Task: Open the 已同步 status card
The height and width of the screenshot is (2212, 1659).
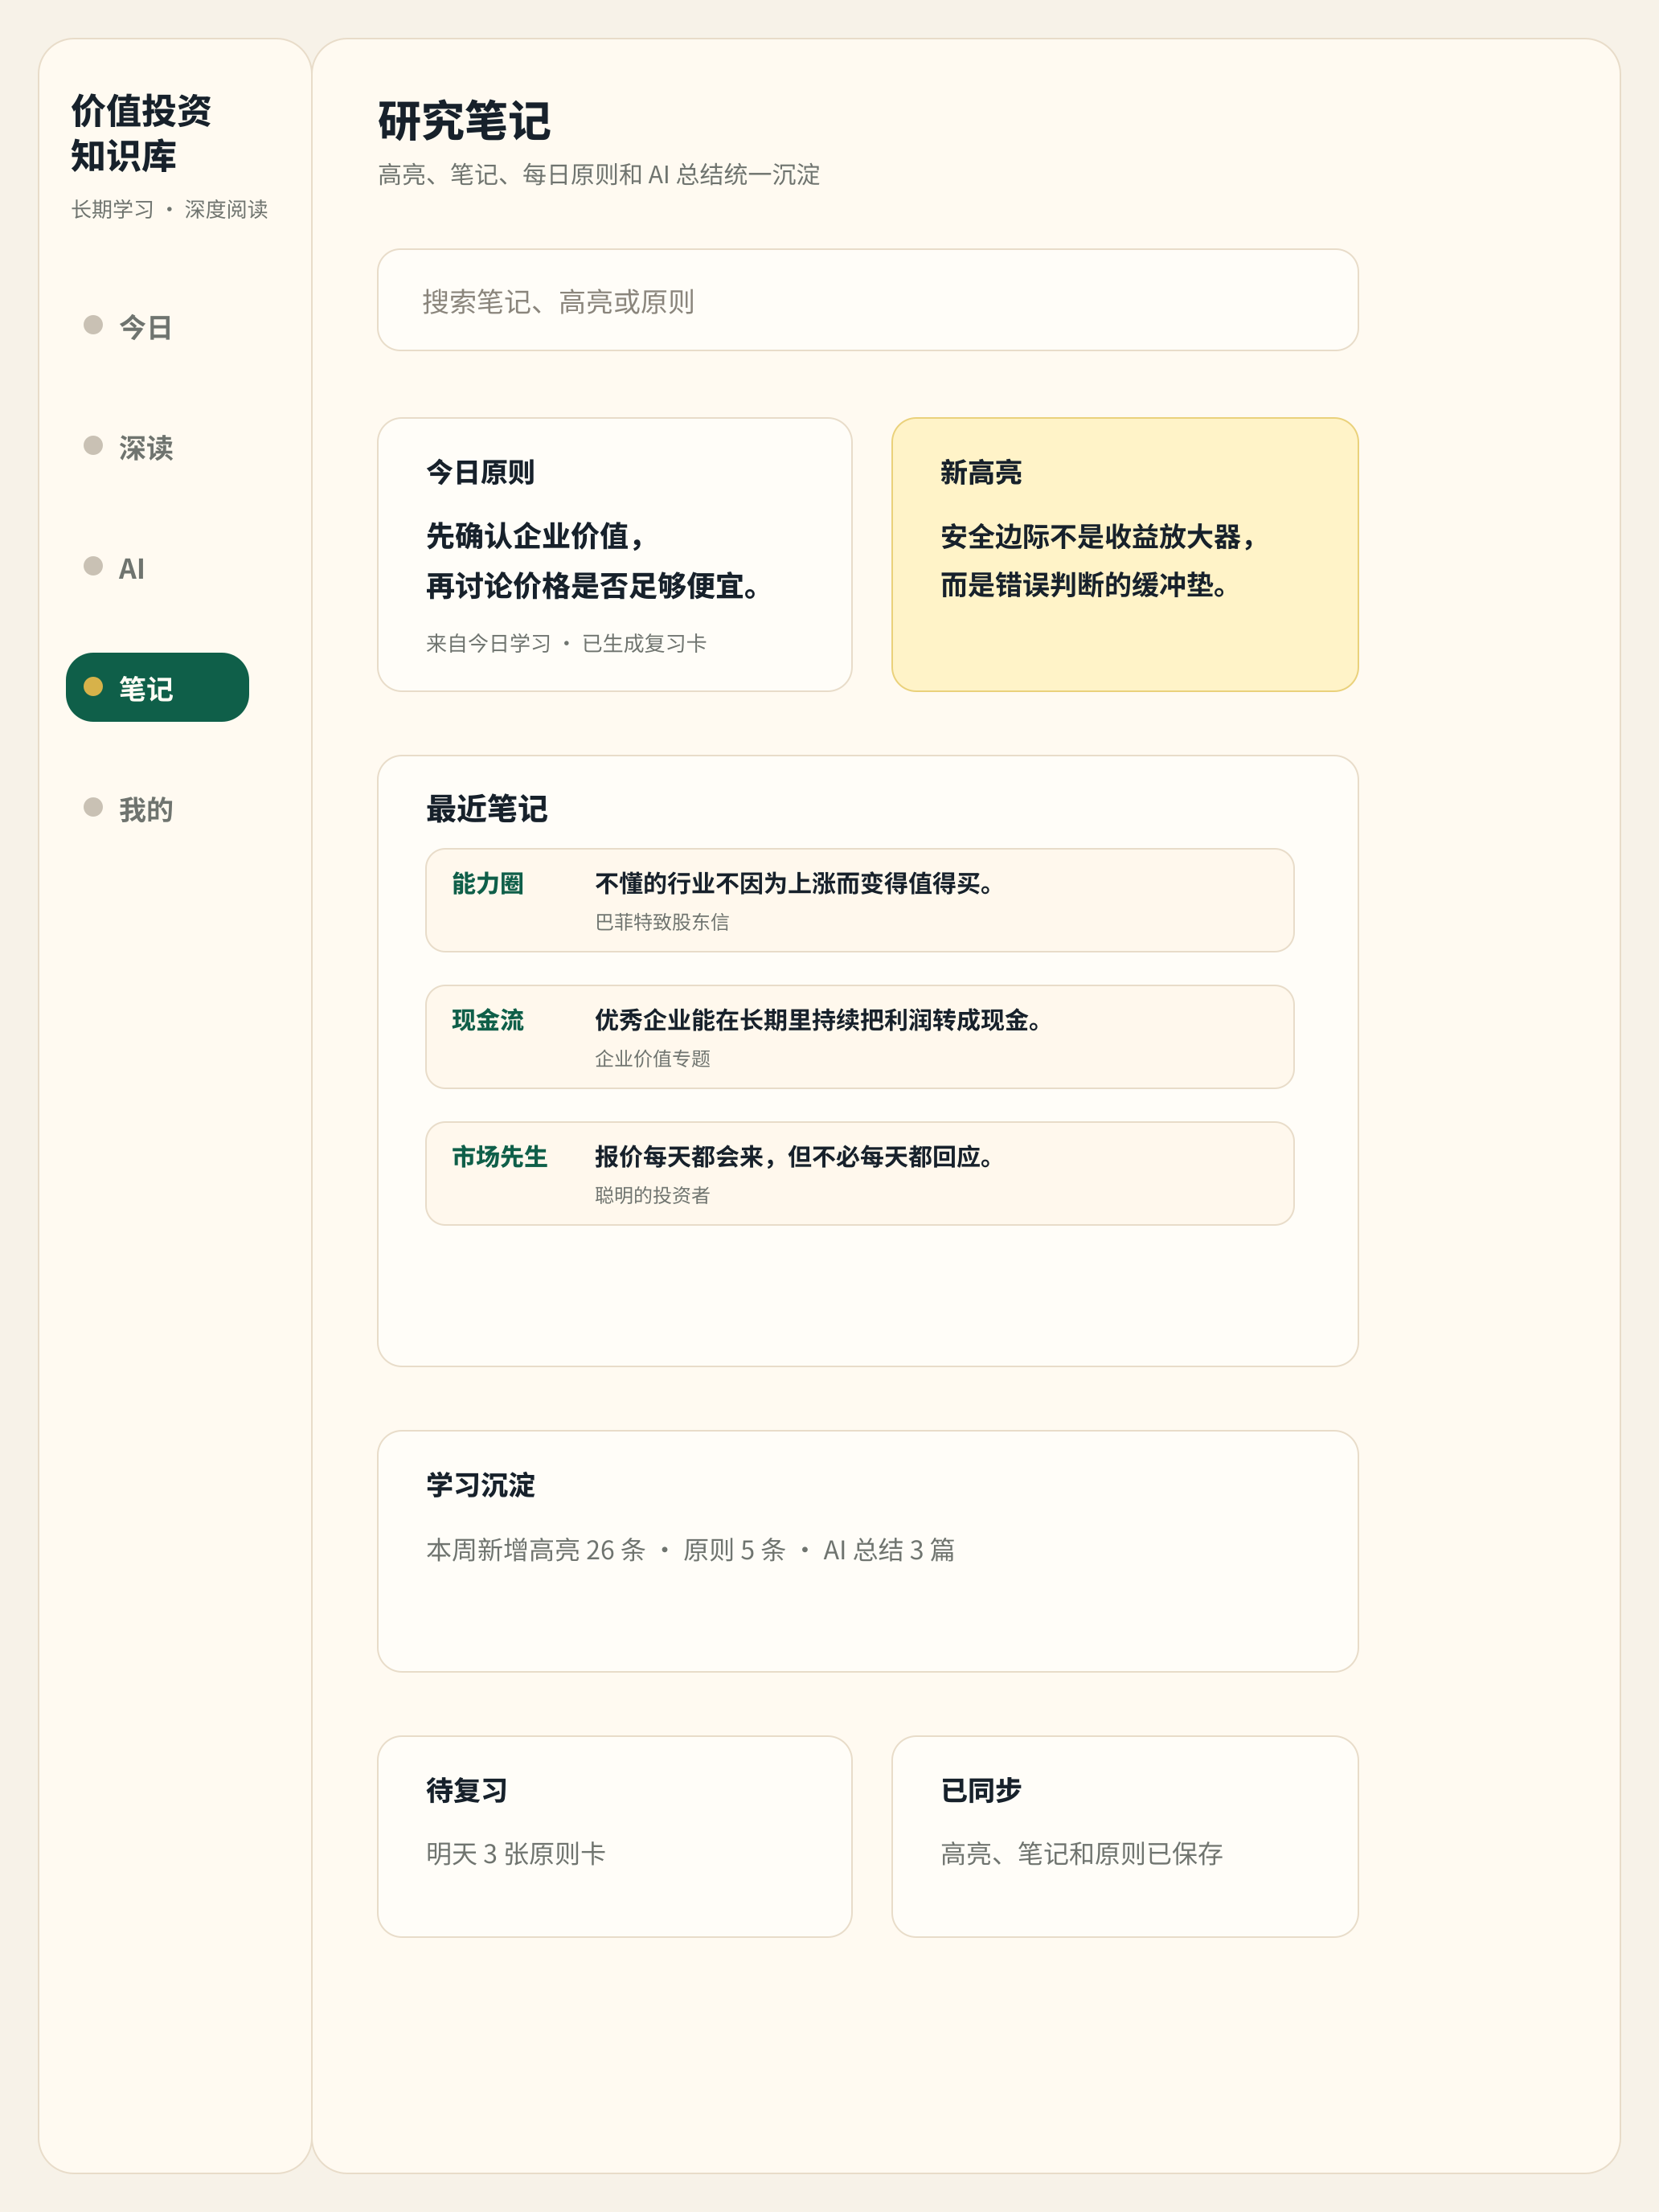Action: pyautogui.click(x=1124, y=1836)
